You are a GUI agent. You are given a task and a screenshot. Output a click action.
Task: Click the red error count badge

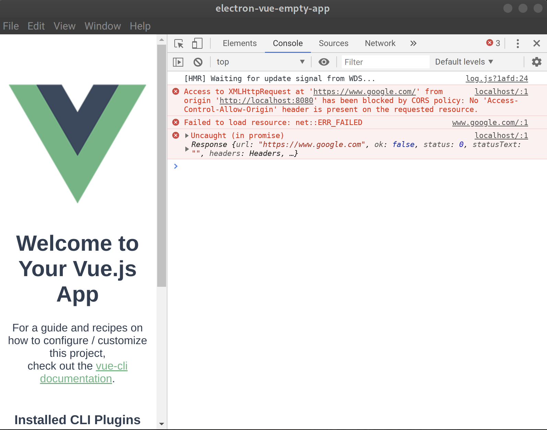click(493, 43)
